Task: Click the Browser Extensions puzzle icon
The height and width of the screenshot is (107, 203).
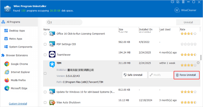Action: (3, 55)
